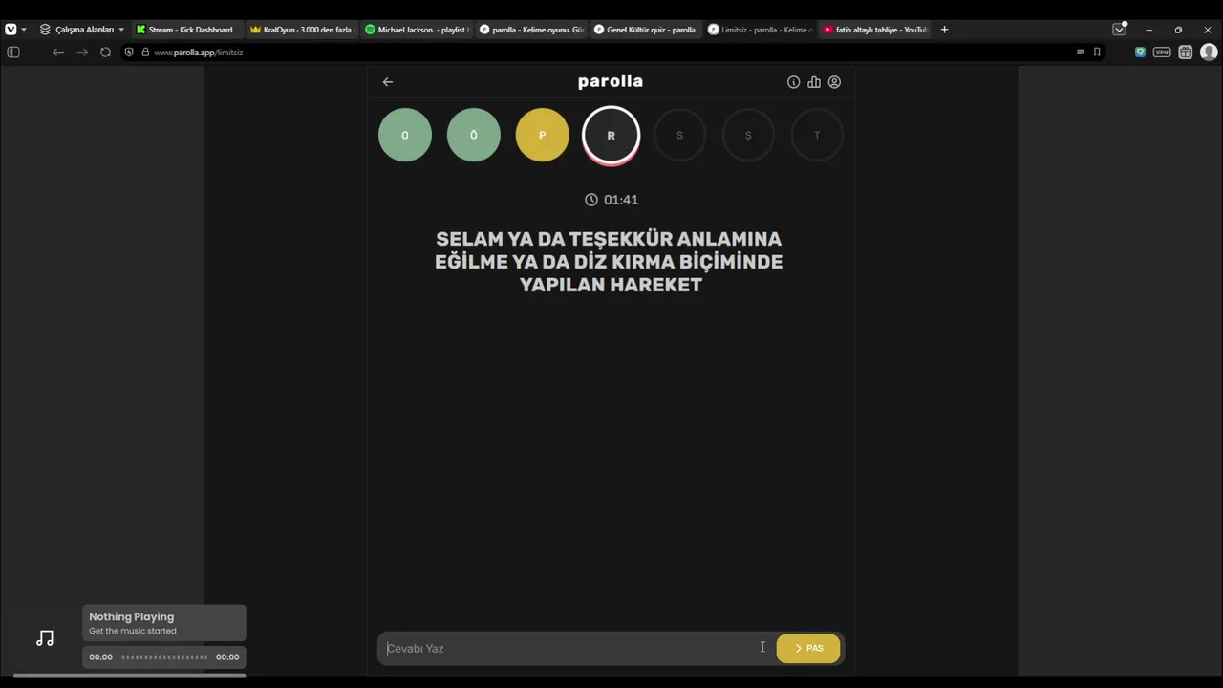Reload the current page
The height and width of the screenshot is (688, 1223).
pos(105,53)
